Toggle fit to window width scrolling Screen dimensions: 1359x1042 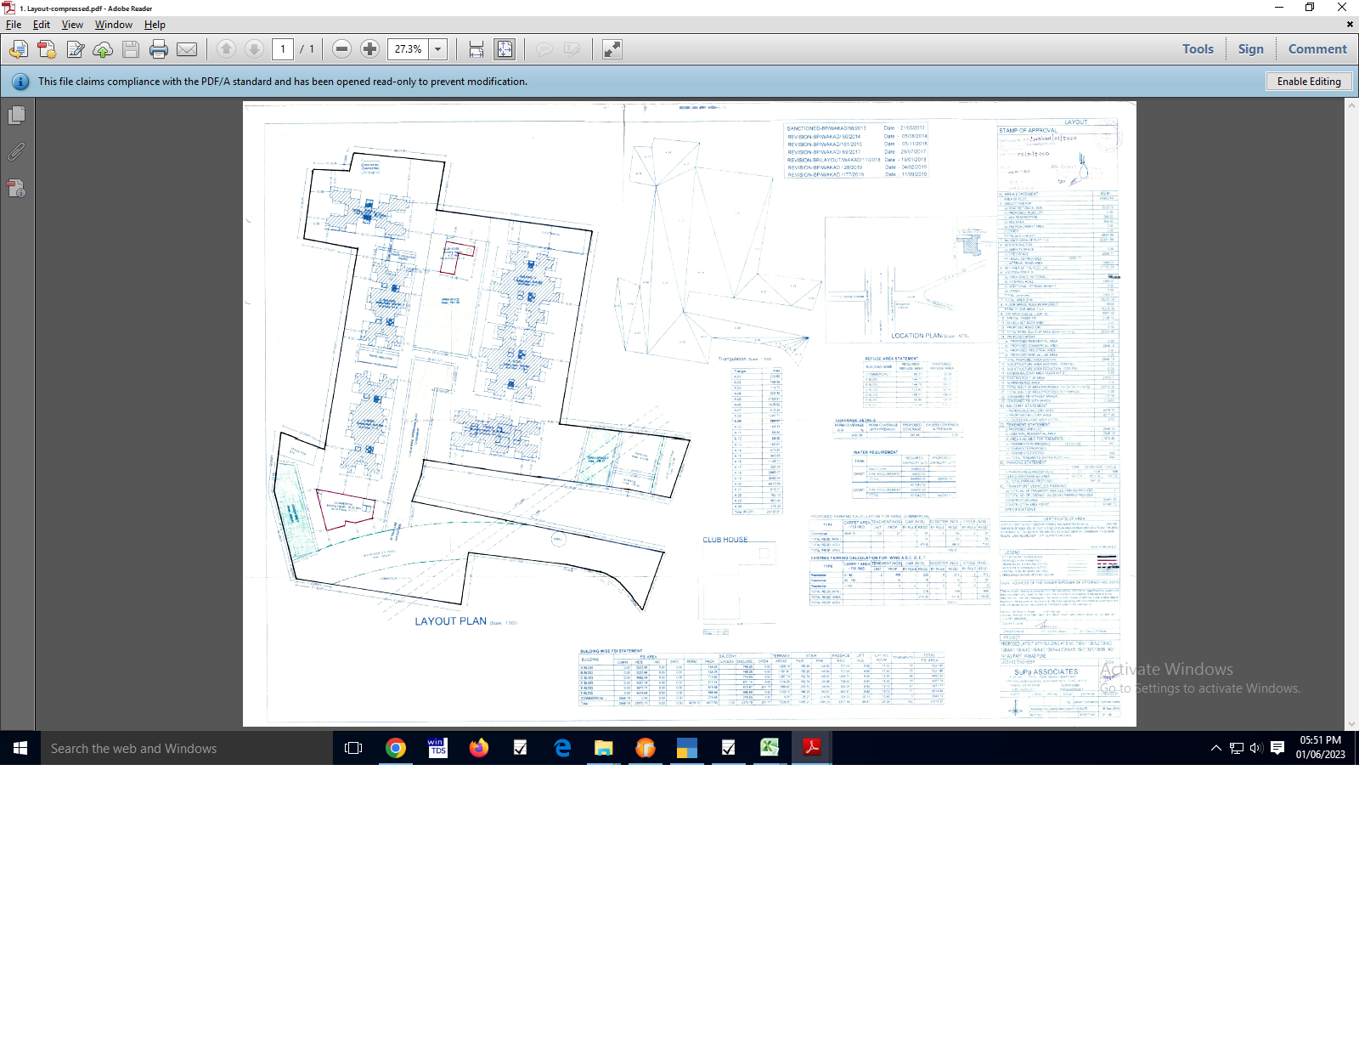pyautogui.click(x=476, y=49)
